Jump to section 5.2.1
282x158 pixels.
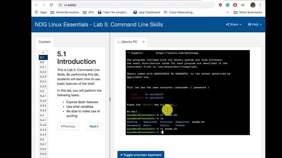pos(43,67)
